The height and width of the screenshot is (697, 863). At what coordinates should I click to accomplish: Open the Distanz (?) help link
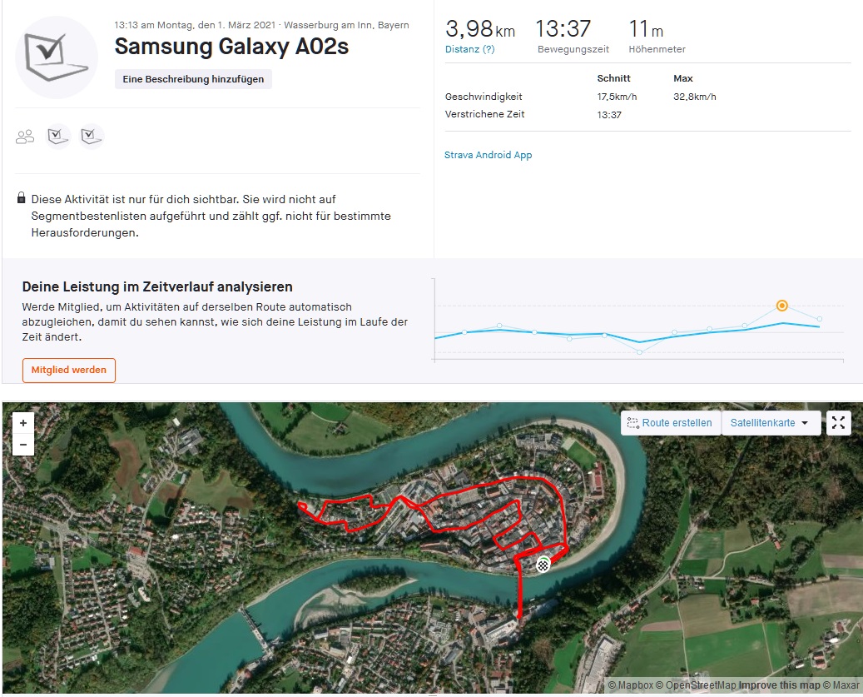pyautogui.click(x=470, y=49)
